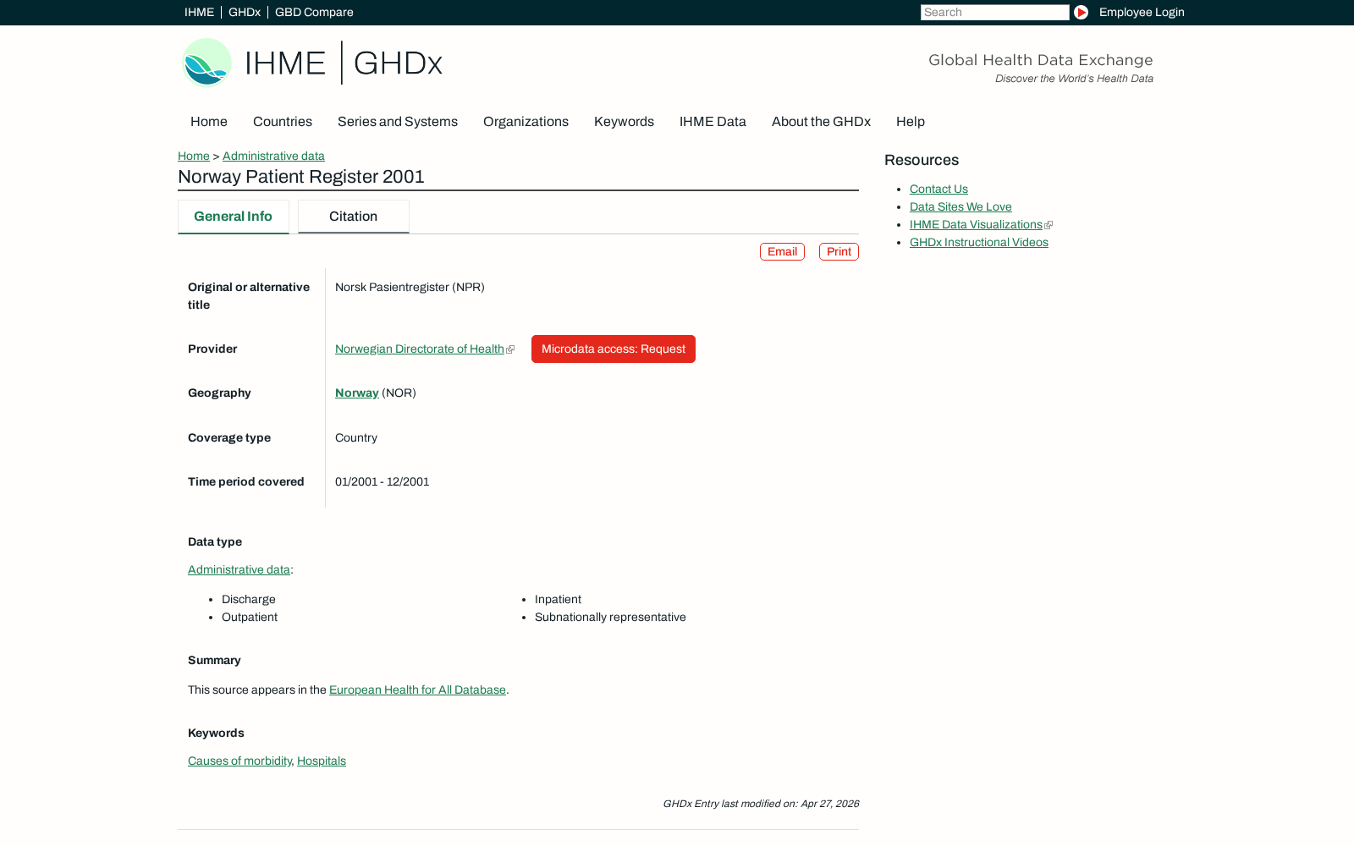Click the Norway Patient Register 2001 title

[x=301, y=177]
